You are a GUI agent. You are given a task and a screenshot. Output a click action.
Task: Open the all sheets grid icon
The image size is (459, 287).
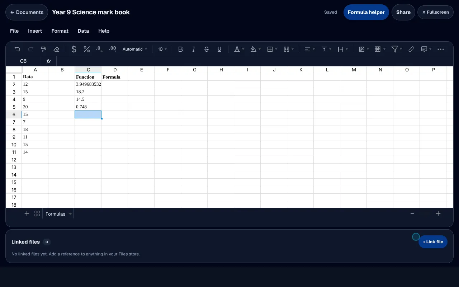(37, 214)
